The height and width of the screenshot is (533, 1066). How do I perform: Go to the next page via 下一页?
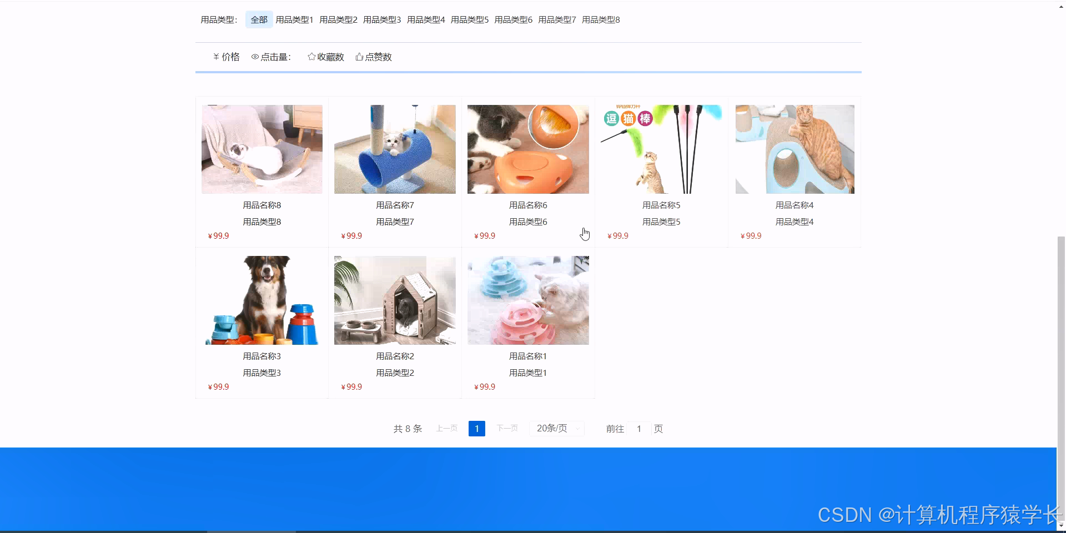click(x=506, y=428)
